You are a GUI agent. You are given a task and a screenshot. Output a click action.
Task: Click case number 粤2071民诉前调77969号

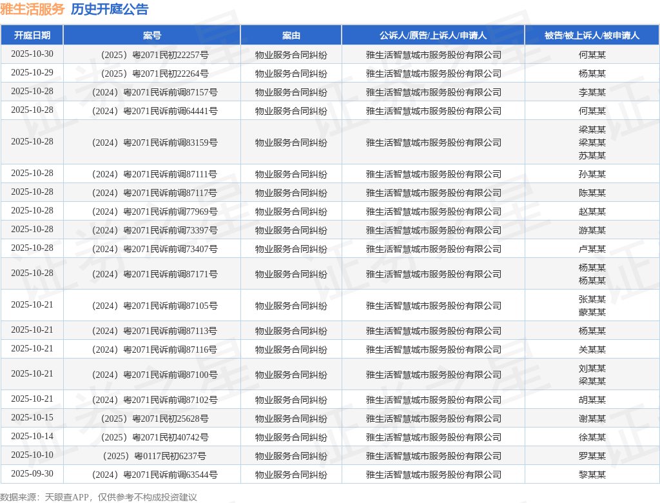pyautogui.click(x=170, y=212)
